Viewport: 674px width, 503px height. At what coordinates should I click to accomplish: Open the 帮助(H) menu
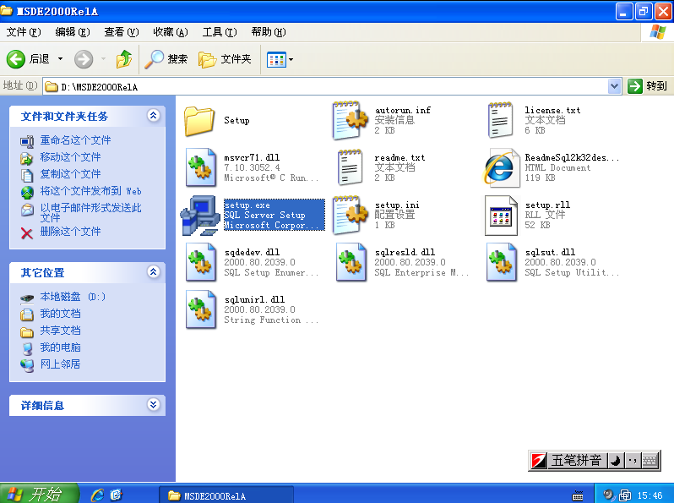269,32
